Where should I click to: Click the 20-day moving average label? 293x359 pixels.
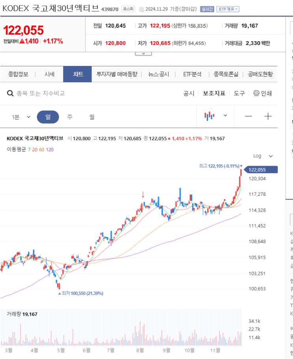(35, 150)
